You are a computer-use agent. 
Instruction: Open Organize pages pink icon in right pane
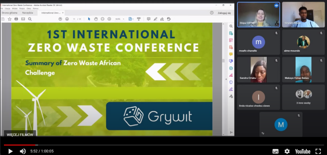pos(231,40)
